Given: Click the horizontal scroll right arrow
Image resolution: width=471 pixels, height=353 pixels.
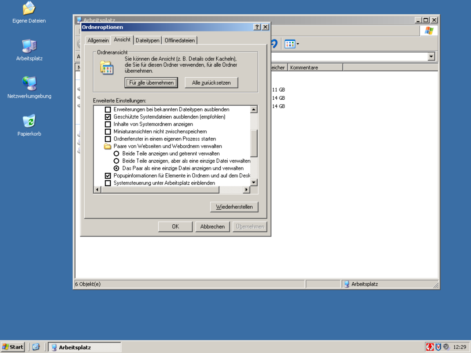Looking at the screenshot, I should (246, 190).
